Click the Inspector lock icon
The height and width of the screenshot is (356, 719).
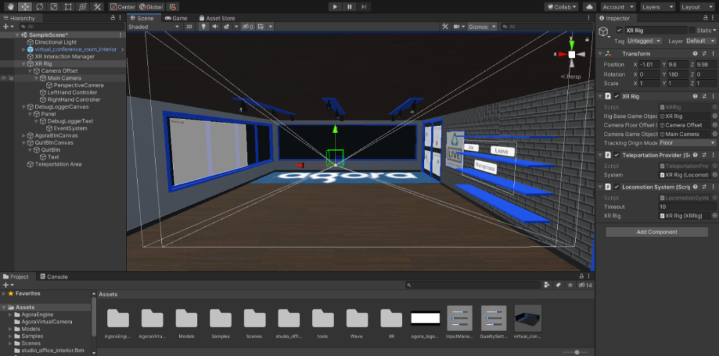tap(706, 18)
